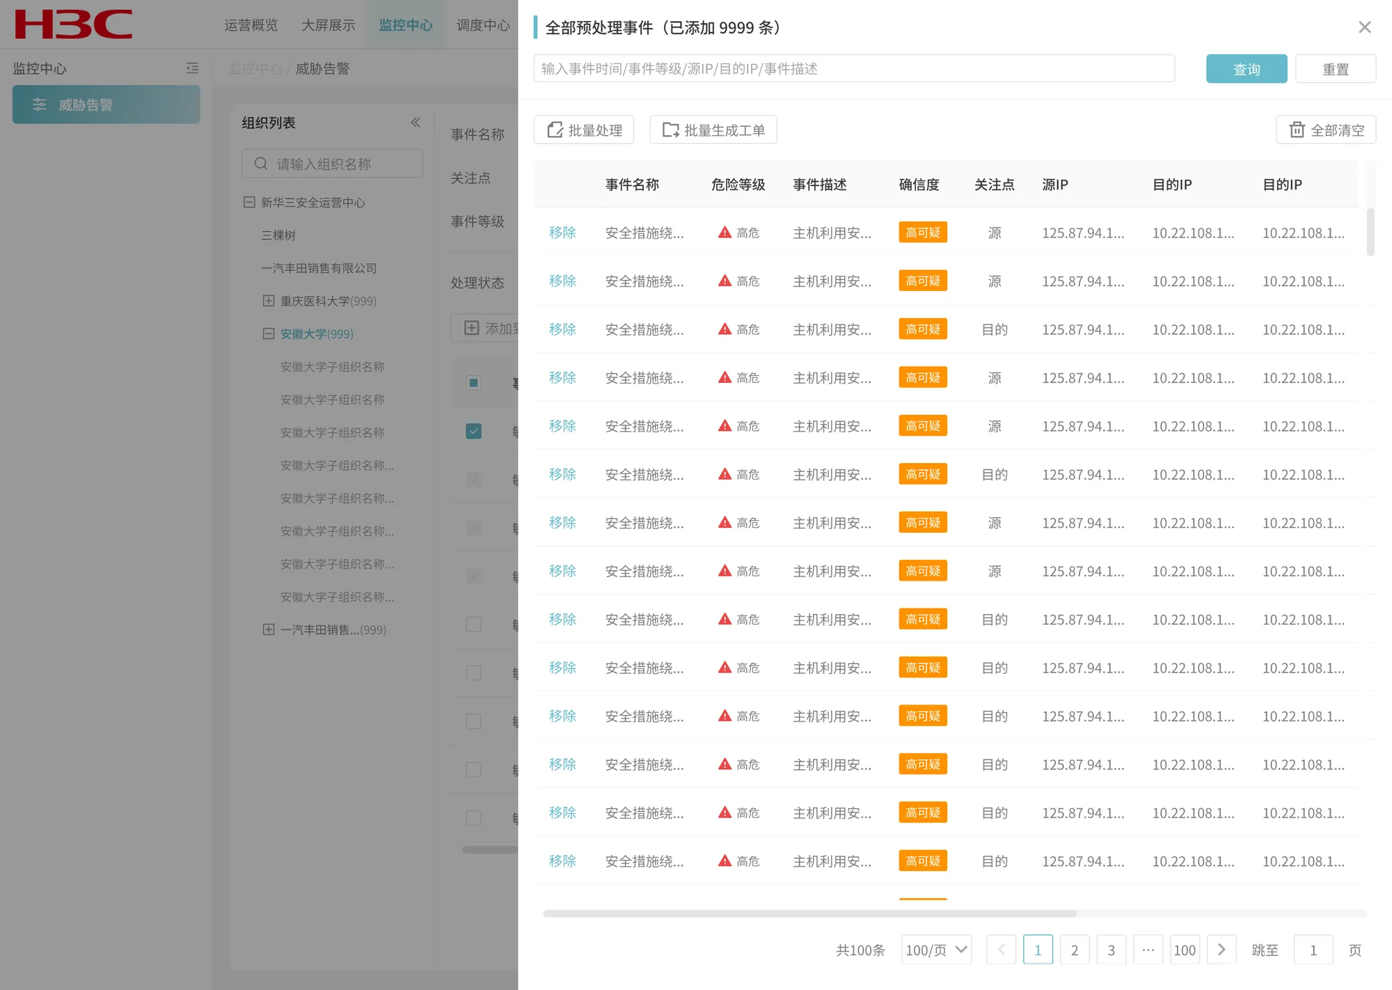Expand the 一汽丰田销售...(999) tree node

tap(268, 629)
